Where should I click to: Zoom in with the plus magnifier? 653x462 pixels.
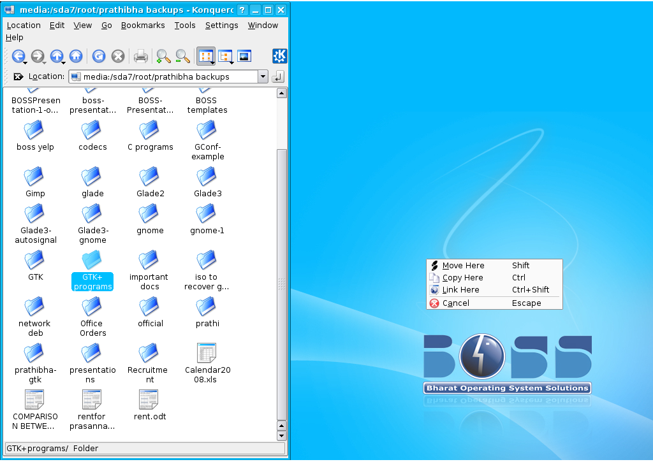tap(163, 56)
